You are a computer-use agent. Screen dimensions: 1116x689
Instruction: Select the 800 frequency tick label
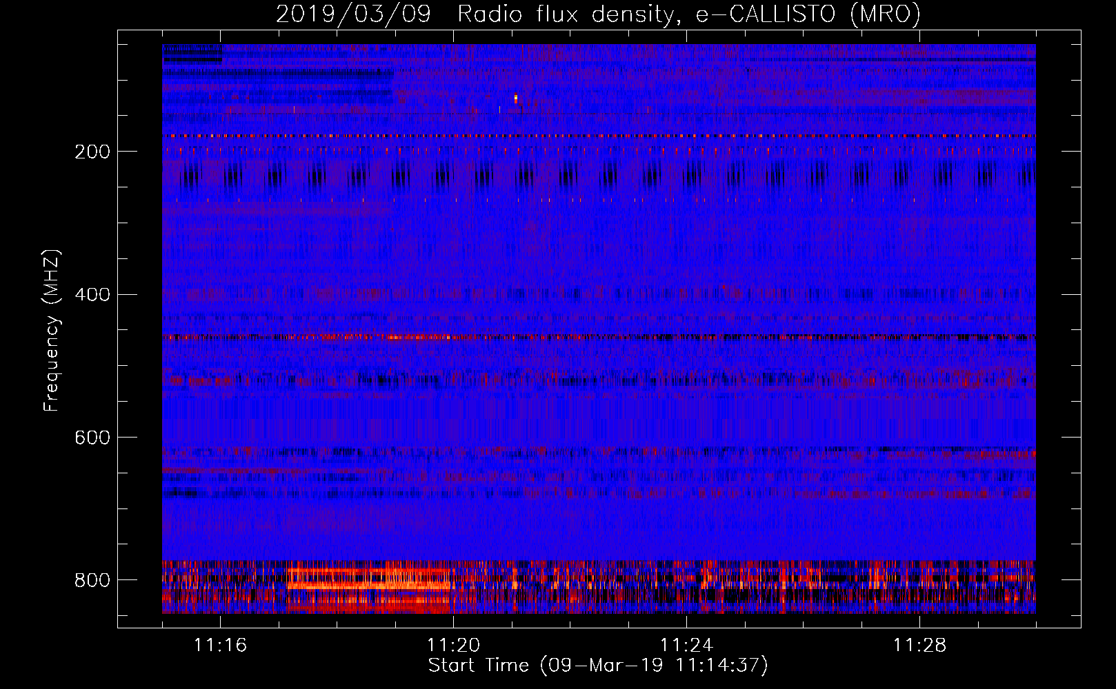(92, 580)
